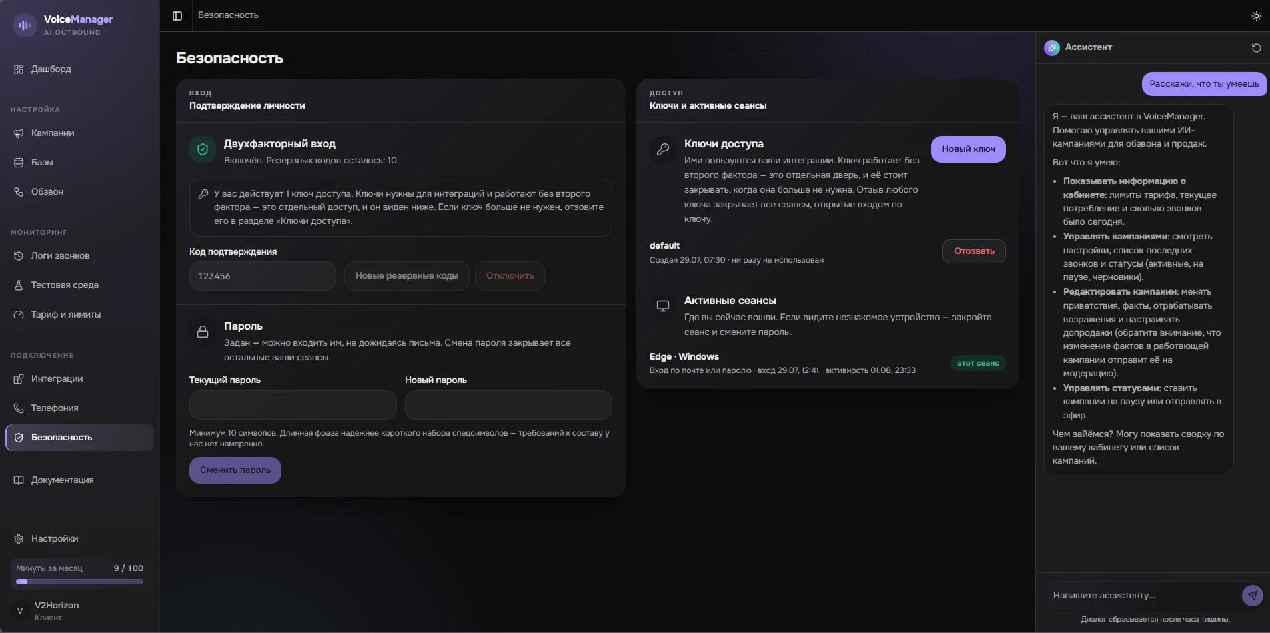
Task: Navigate to Обзвон
Action: coord(79,191)
